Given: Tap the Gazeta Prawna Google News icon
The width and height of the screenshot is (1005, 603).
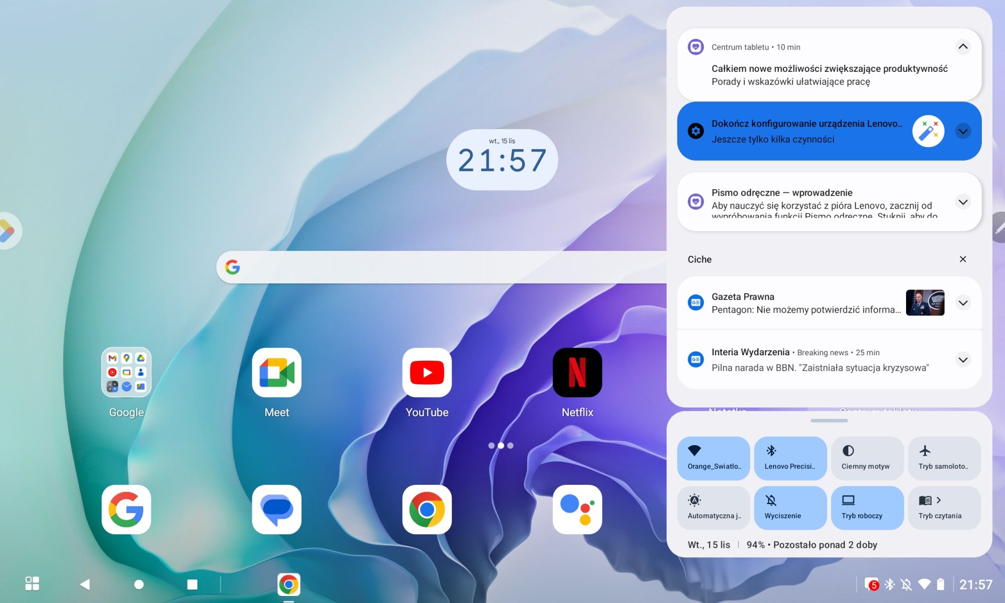Looking at the screenshot, I should (695, 303).
